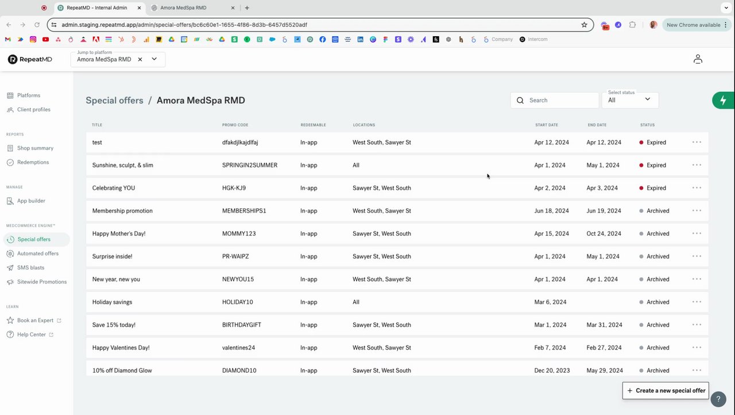Open Automated offers
Viewport: 735px width, 415px height.
[33, 254]
